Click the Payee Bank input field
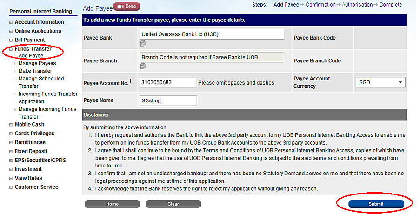The height and width of the screenshot is (214, 420). click(211, 34)
